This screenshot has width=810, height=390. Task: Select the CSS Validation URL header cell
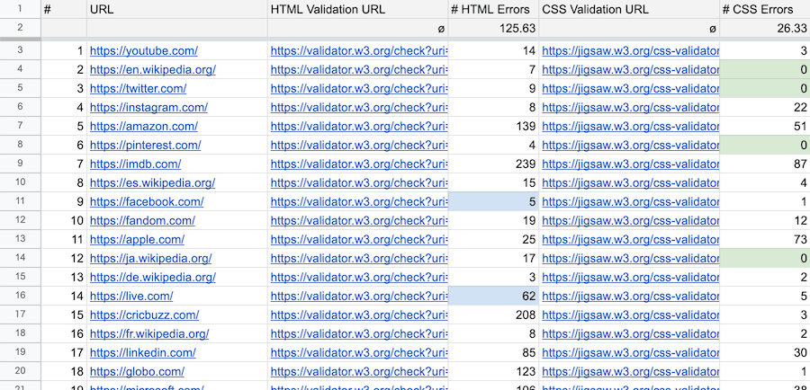[629, 9]
